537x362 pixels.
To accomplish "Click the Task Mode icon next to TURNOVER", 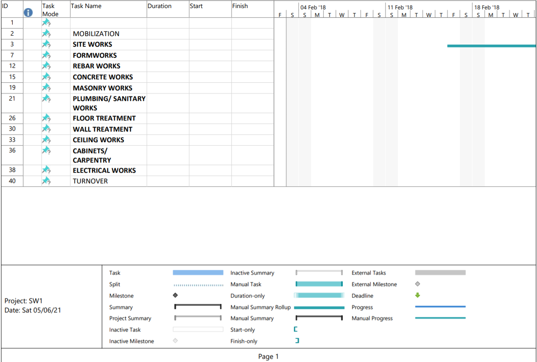I will [46, 180].
